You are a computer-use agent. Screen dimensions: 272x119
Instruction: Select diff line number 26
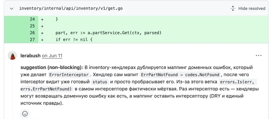point(32,33)
